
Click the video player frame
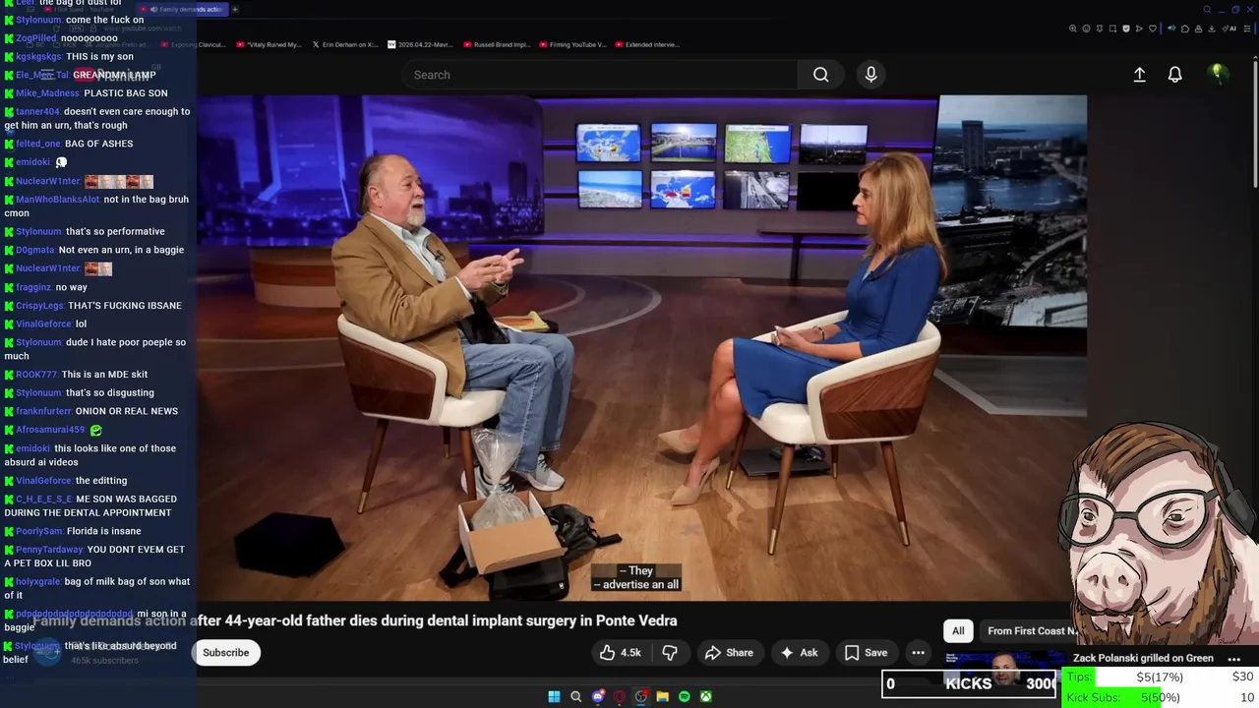[641, 347]
